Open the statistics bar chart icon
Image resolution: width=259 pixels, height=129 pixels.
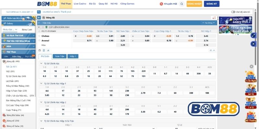click(x=48, y=50)
